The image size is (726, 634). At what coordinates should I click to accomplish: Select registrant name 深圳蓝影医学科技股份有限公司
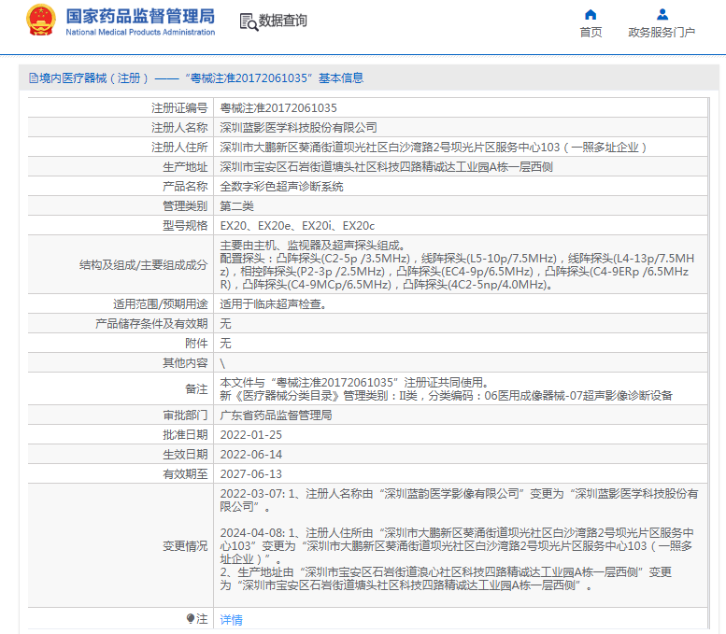pos(298,128)
